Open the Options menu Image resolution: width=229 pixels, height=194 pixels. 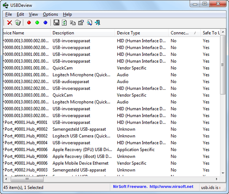tap(51, 14)
